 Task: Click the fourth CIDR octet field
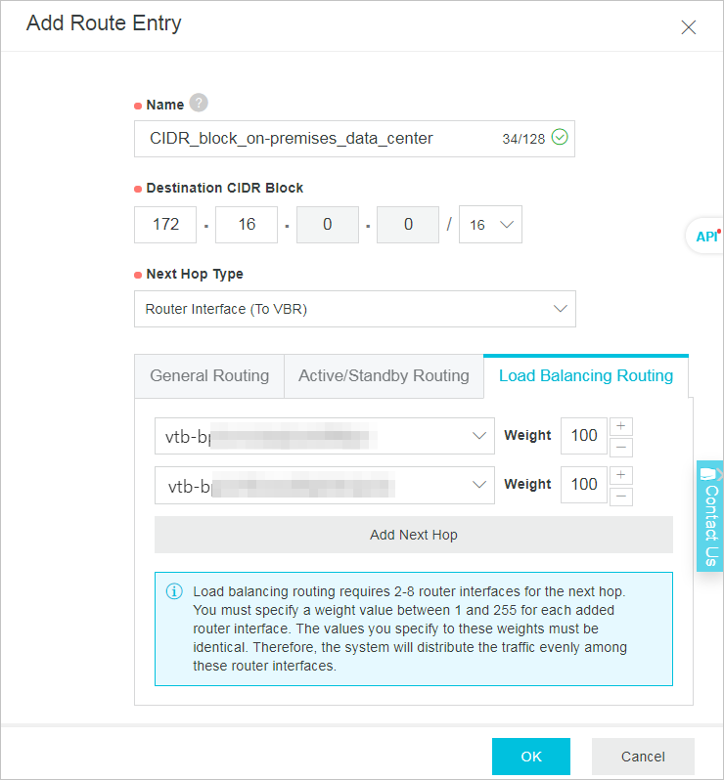408,225
